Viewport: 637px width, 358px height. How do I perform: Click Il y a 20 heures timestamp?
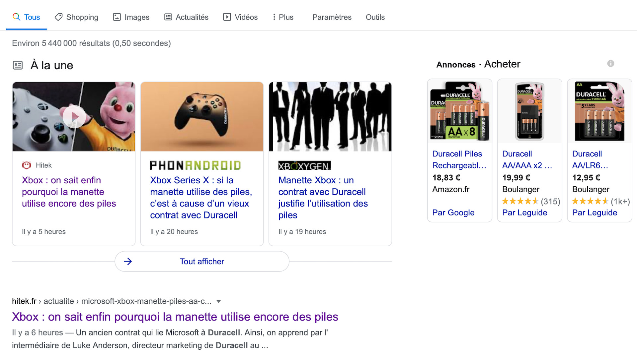pyautogui.click(x=174, y=232)
